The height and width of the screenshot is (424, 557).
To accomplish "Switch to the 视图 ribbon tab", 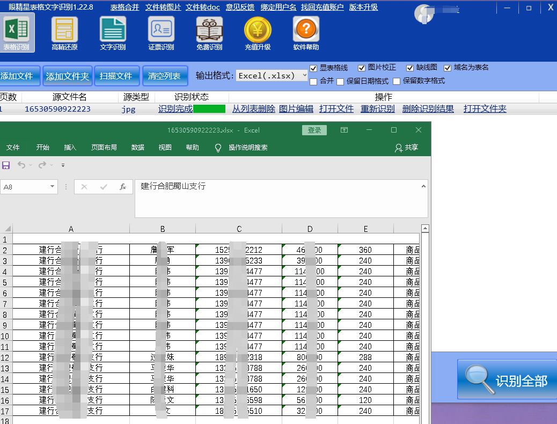I will point(165,148).
